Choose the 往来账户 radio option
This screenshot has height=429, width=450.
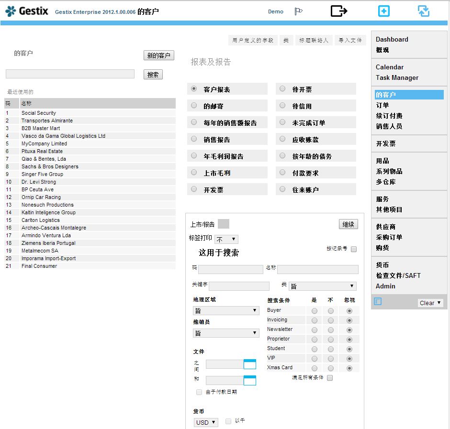coord(282,189)
